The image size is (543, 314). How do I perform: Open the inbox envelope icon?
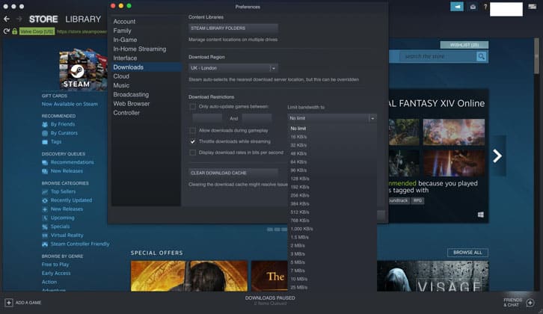click(x=473, y=7)
